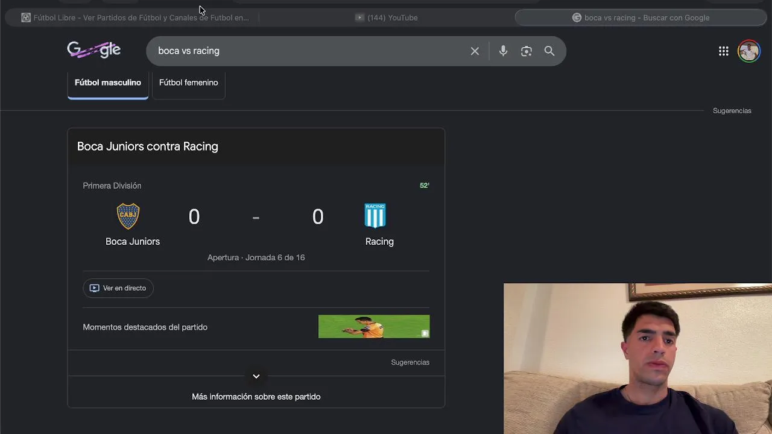
Task: Click the 52' match minute indicator
Action: coord(425,186)
